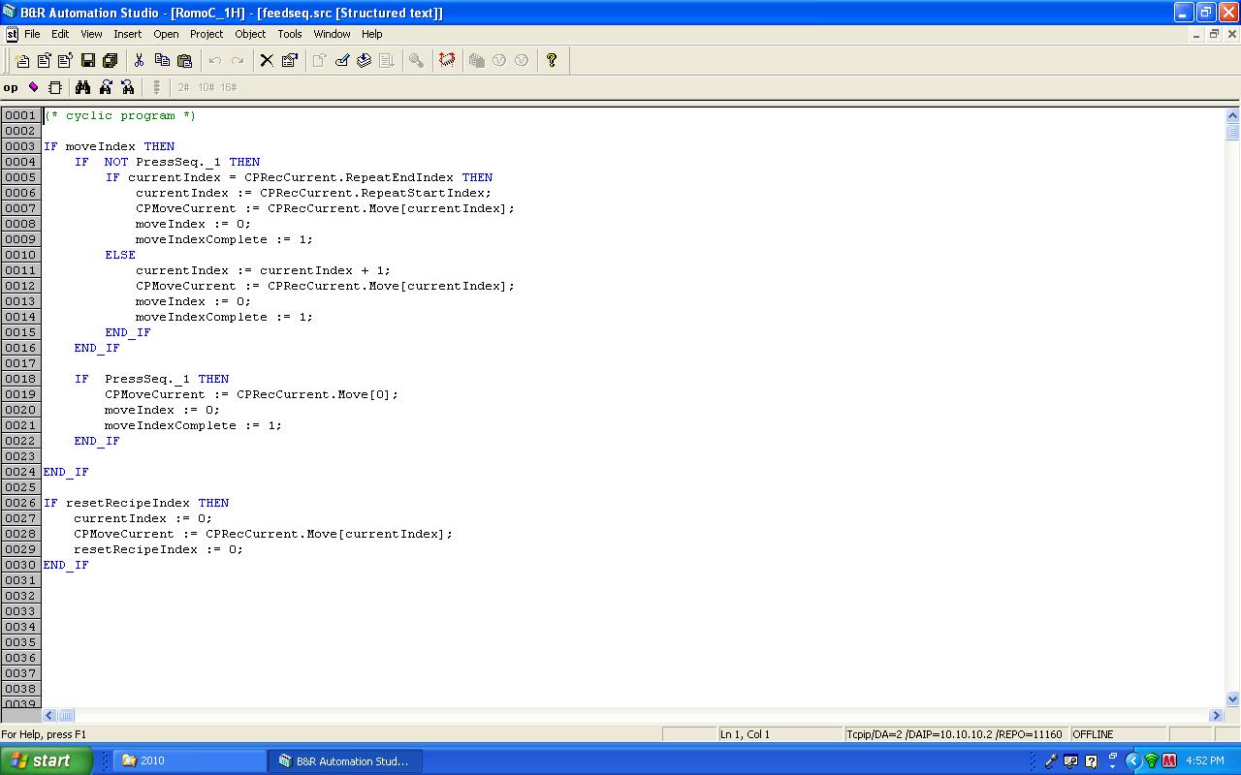The image size is (1241, 775).
Task: Click the binoculars Find icon
Action: click(x=83, y=87)
